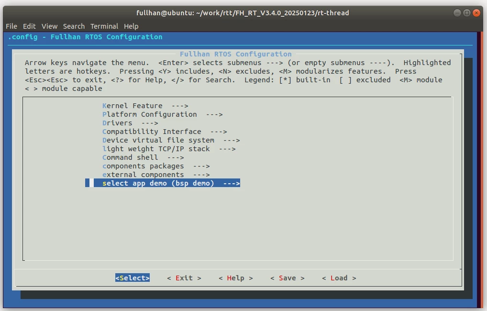
Task: Click the < Exit > button
Action: [184, 278]
